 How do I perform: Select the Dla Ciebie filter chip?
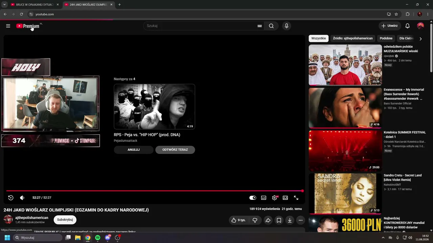click(406, 38)
